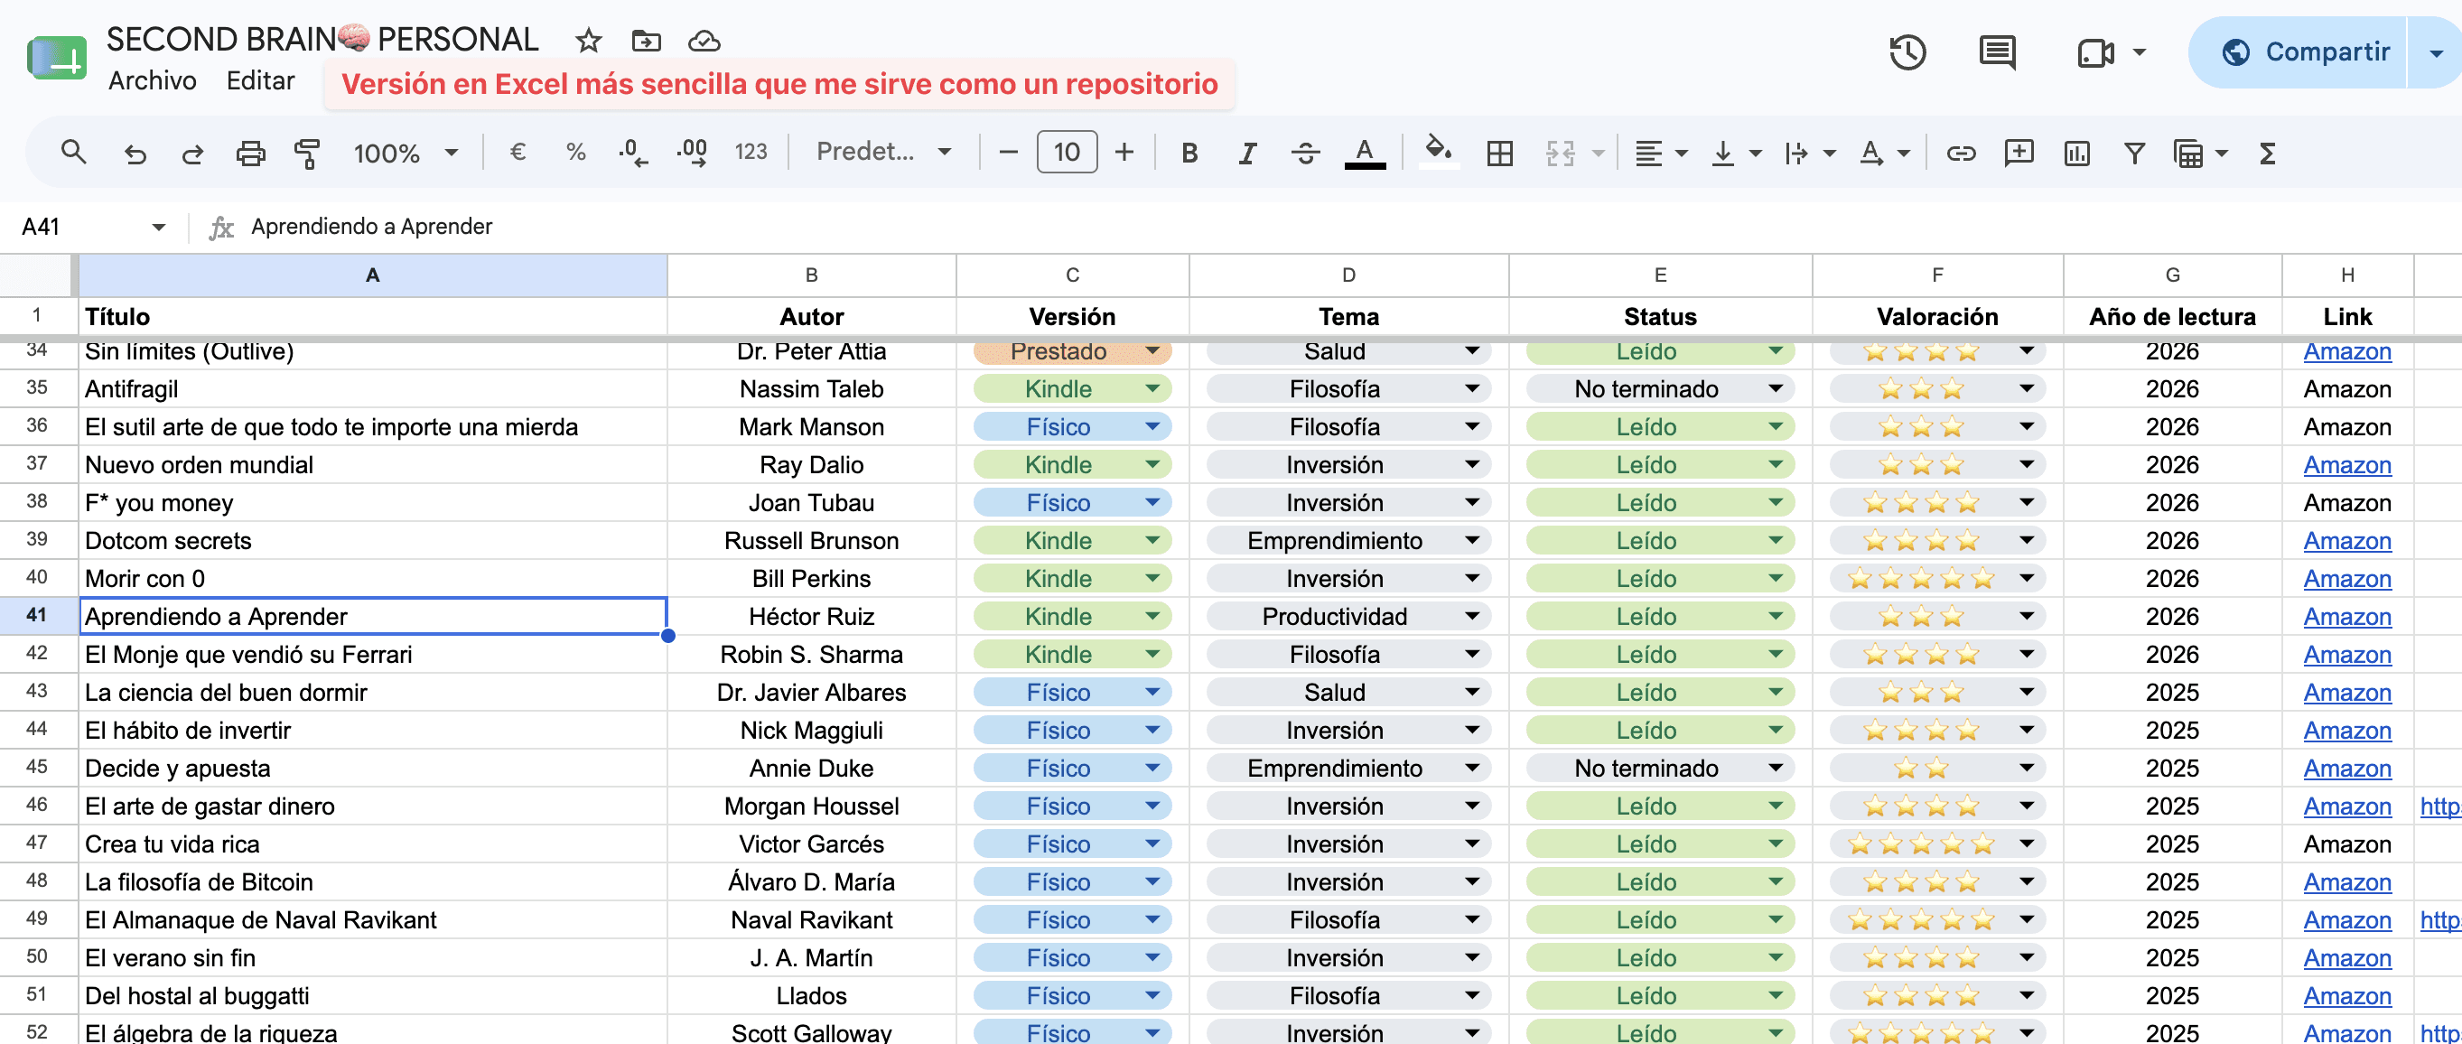
Task: Click the Compartir share button
Action: (x=2305, y=51)
